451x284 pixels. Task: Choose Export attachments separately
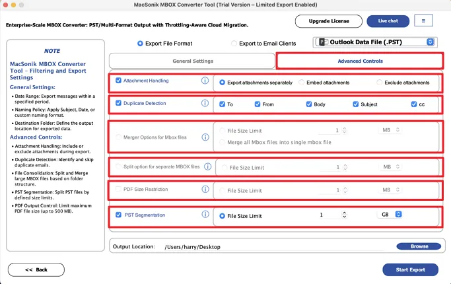[x=222, y=83]
